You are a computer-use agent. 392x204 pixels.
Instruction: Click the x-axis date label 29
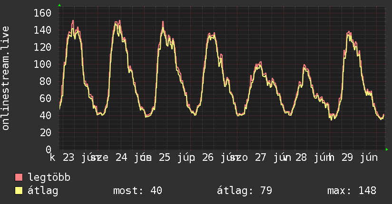click(347, 158)
